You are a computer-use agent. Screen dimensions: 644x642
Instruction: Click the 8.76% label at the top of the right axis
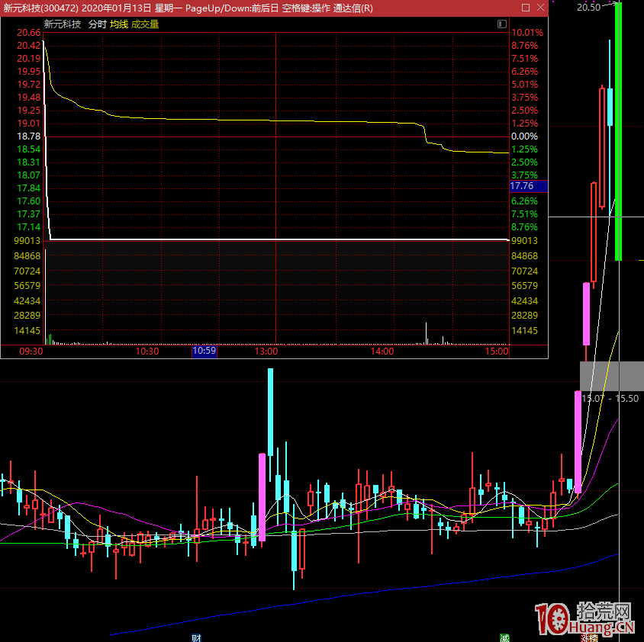[x=524, y=46]
